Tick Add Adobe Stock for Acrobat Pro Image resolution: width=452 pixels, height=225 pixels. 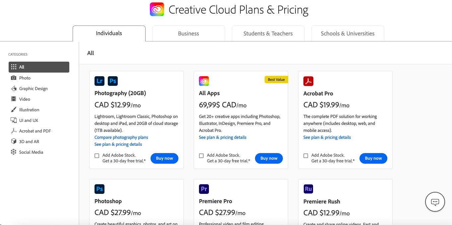pyautogui.click(x=306, y=156)
